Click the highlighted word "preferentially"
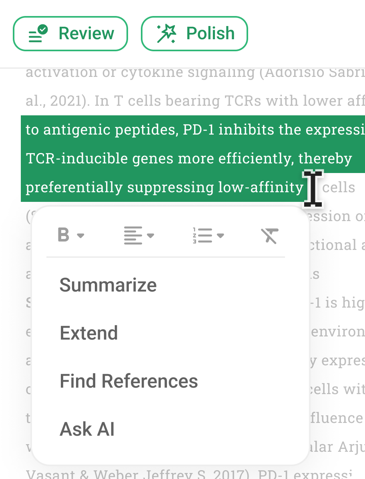Screen dimensions: 365x479 [74, 187]
